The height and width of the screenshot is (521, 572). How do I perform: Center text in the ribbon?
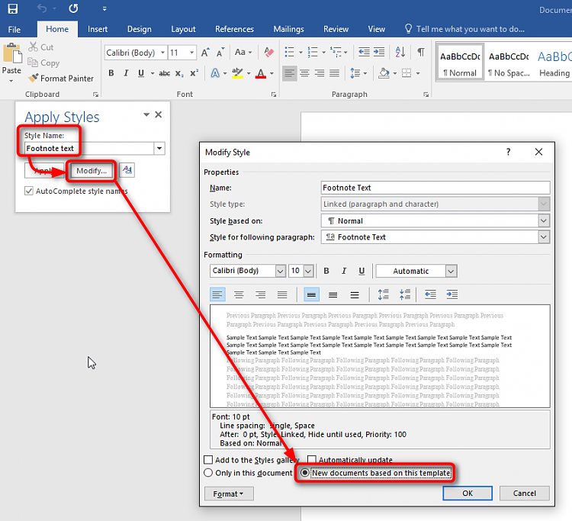pyautogui.click(x=304, y=73)
